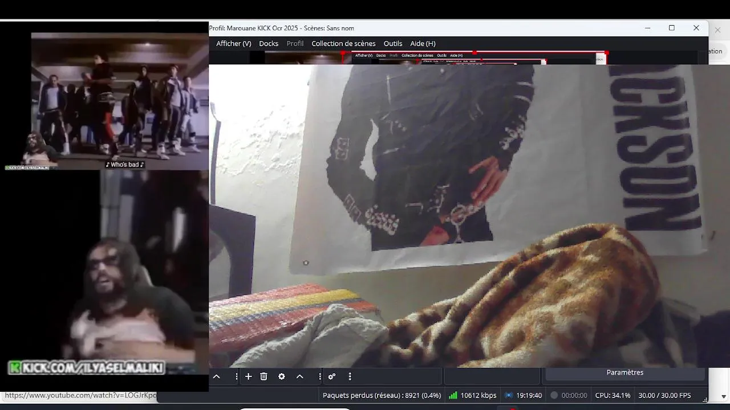Click the leftmost up arrow in the bottom toolbar
This screenshot has width=730, height=410.
[x=216, y=376]
